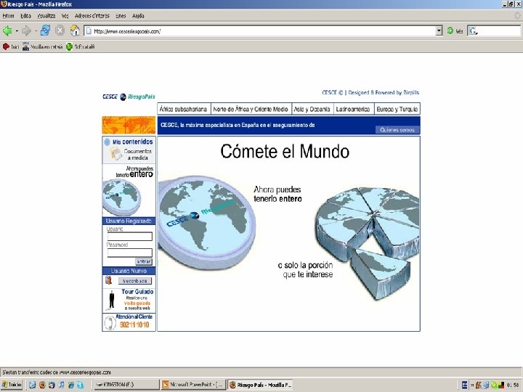Image resolution: width=523 pixels, height=392 pixels.
Task: Select the Latinoamérica region tab
Action: (x=353, y=109)
